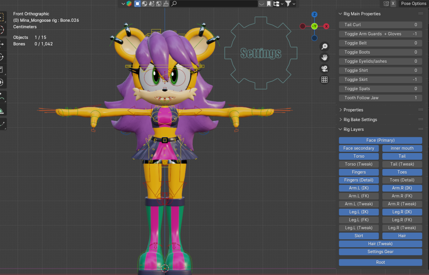
Task: Click the icon left of the X button
Action: [386, 3]
